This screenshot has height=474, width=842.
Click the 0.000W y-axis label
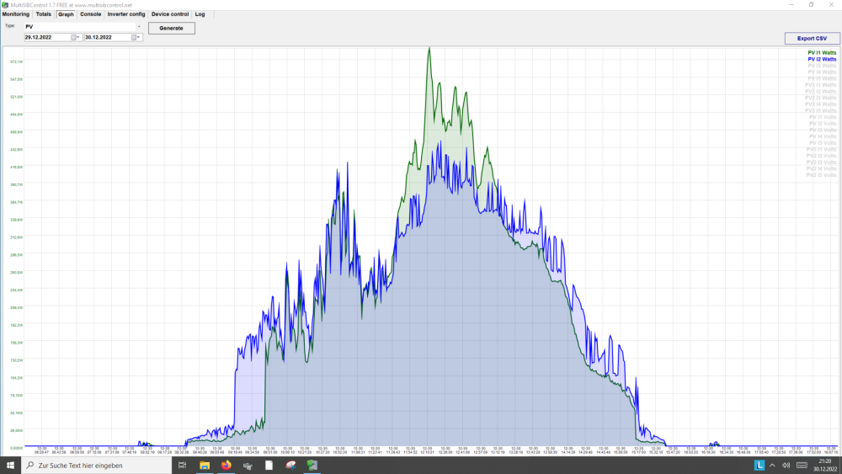16,448
